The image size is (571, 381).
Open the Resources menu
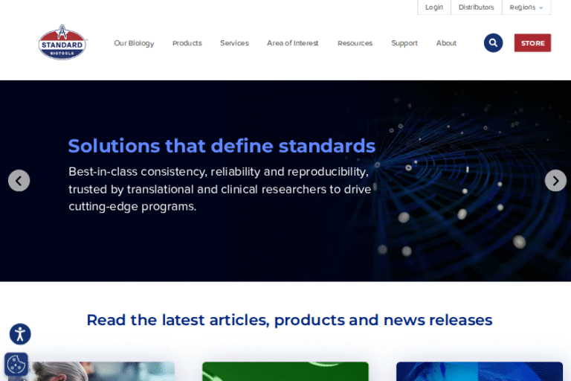tap(355, 43)
